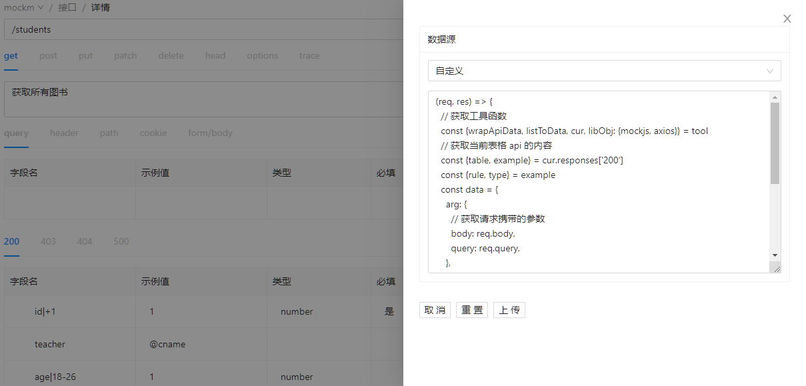Viewport: 806px width, 386px height.
Task: Click the /students path input field
Action: coord(200,29)
